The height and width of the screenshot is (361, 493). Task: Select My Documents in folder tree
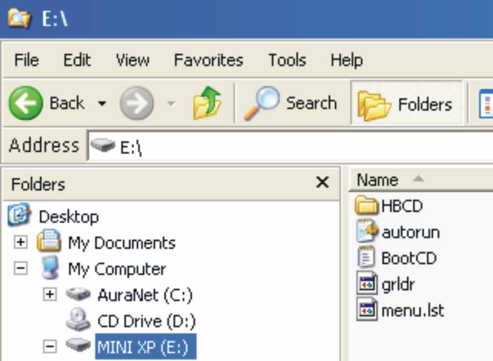click(122, 243)
